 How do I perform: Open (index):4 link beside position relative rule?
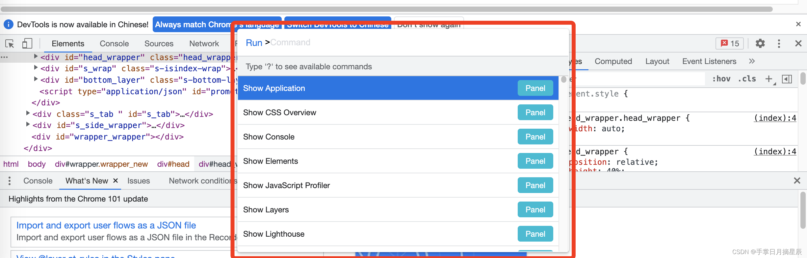[x=775, y=151]
